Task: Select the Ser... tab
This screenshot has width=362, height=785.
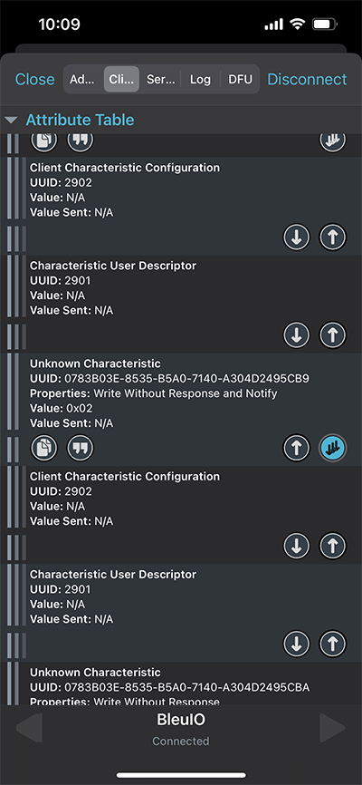Action: coord(160,79)
